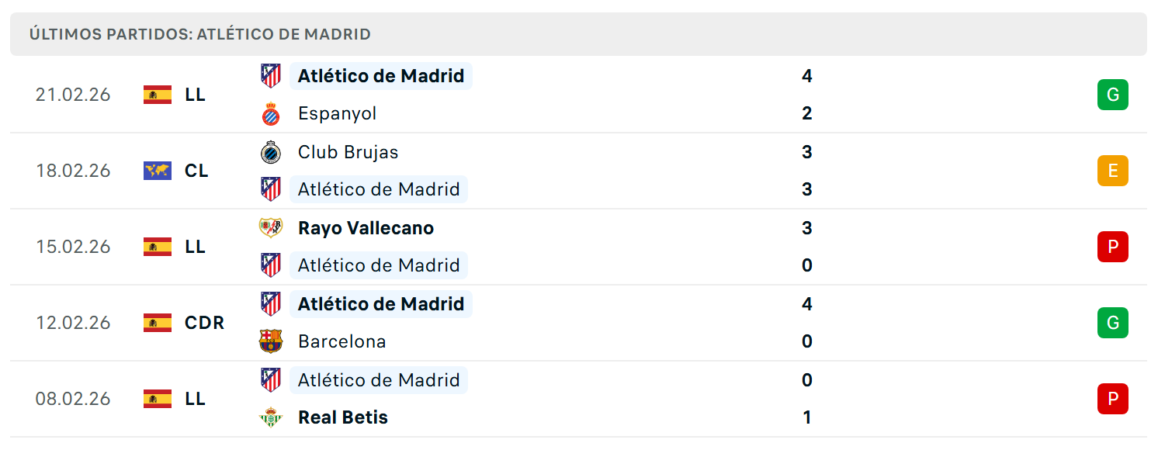Click the Espanyol club crest
Viewport: 1158px width, 450px height.
pyautogui.click(x=271, y=114)
